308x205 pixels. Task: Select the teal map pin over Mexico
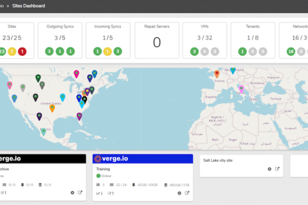click(x=43, y=132)
